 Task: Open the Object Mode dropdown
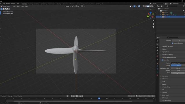[x=6, y=6]
